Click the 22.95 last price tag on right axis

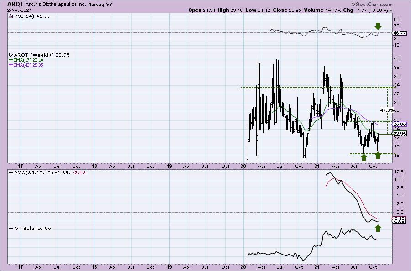[x=400, y=134]
